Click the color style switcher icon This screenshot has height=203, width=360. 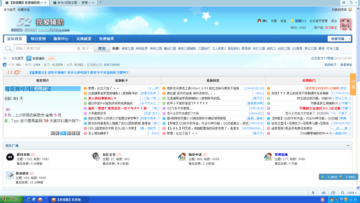(x=350, y=10)
